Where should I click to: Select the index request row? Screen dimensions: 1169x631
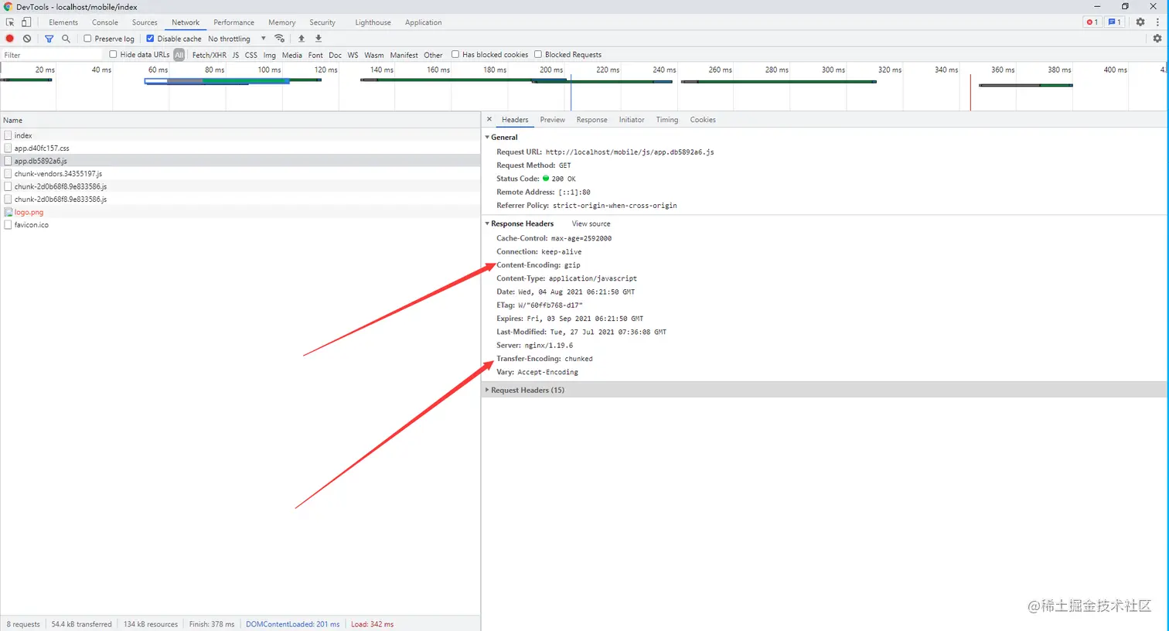tap(240, 135)
